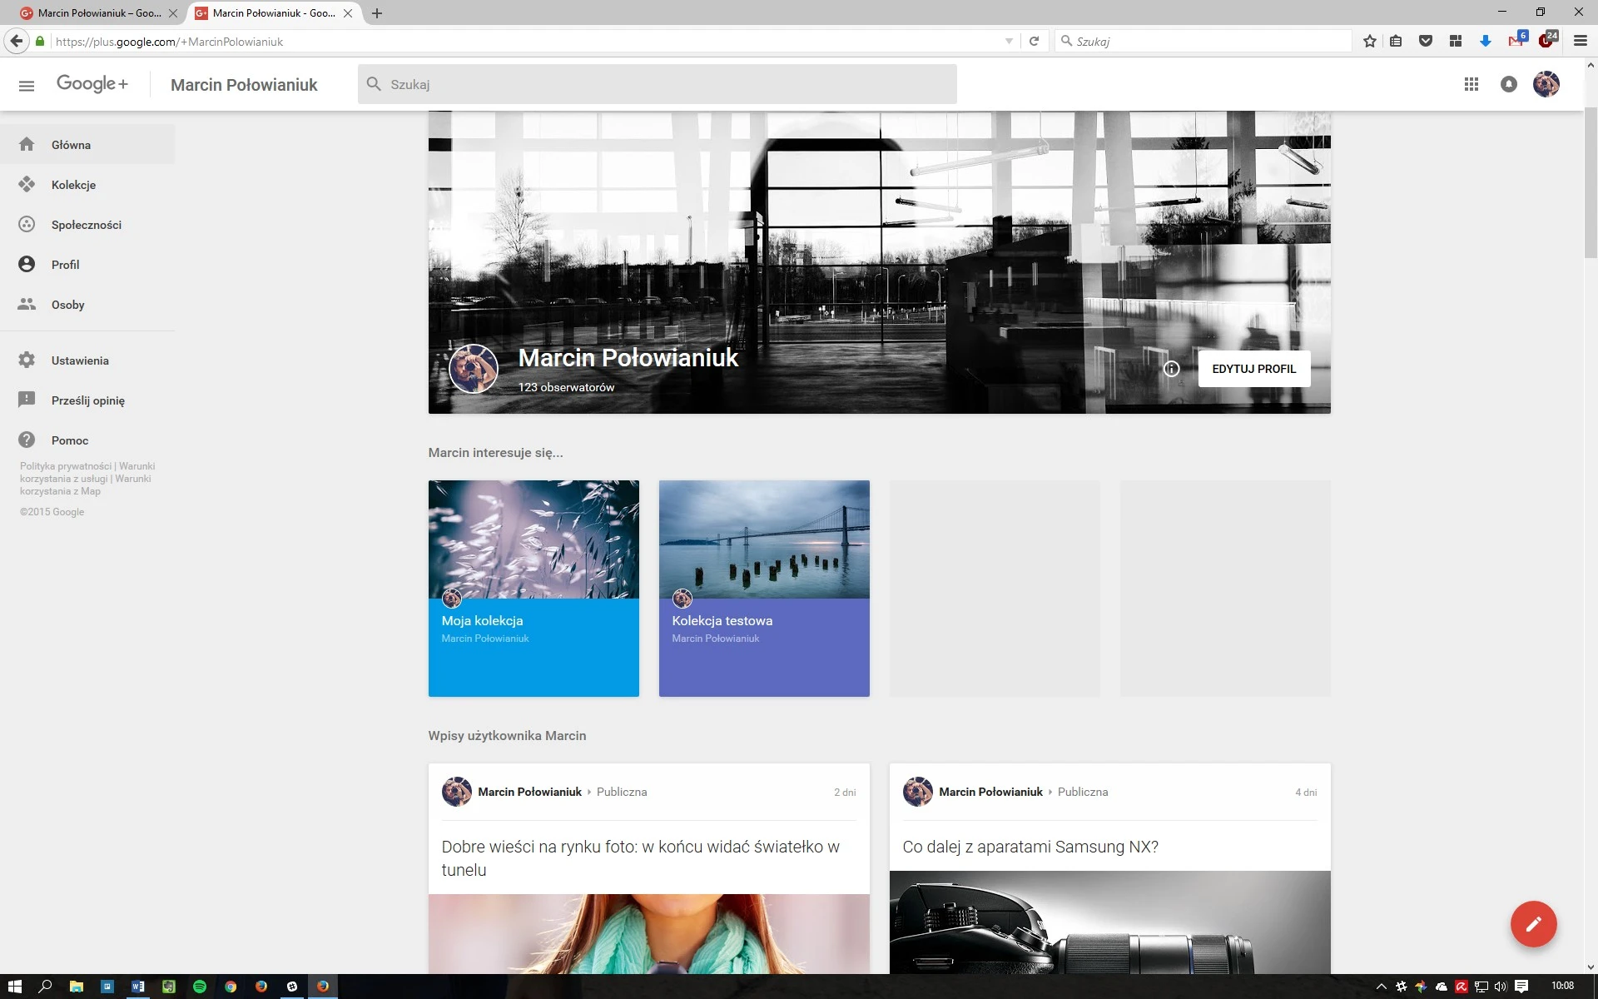Open the Google+ hamburger menu
The width and height of the screenshot is (1598, 999).
tap(27, 85)
